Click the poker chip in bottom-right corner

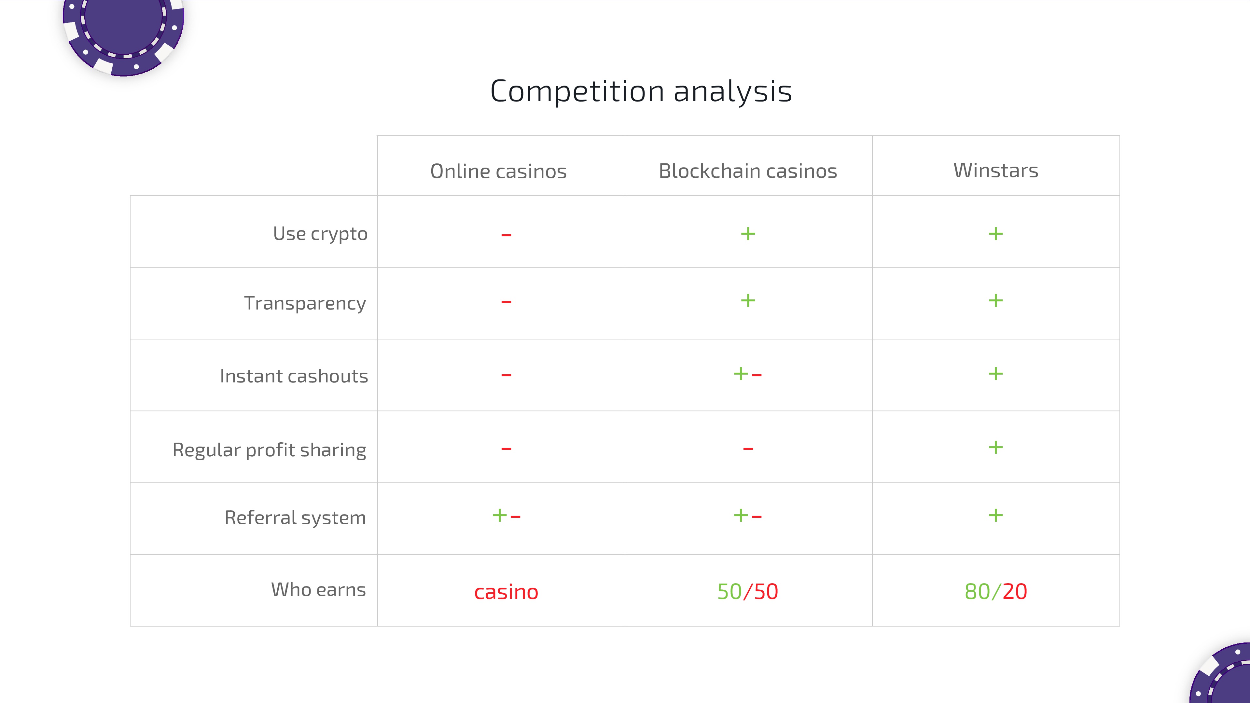1220,673
